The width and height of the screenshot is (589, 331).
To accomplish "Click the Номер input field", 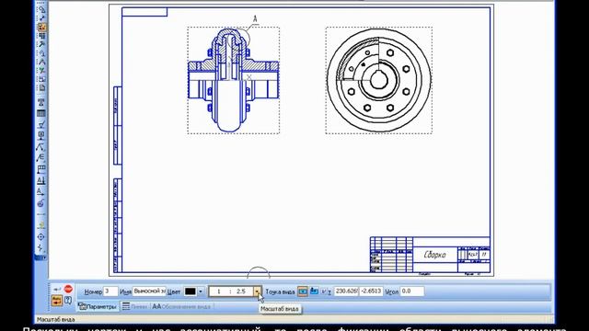I will pyautogui.click(x=110, y=291).
